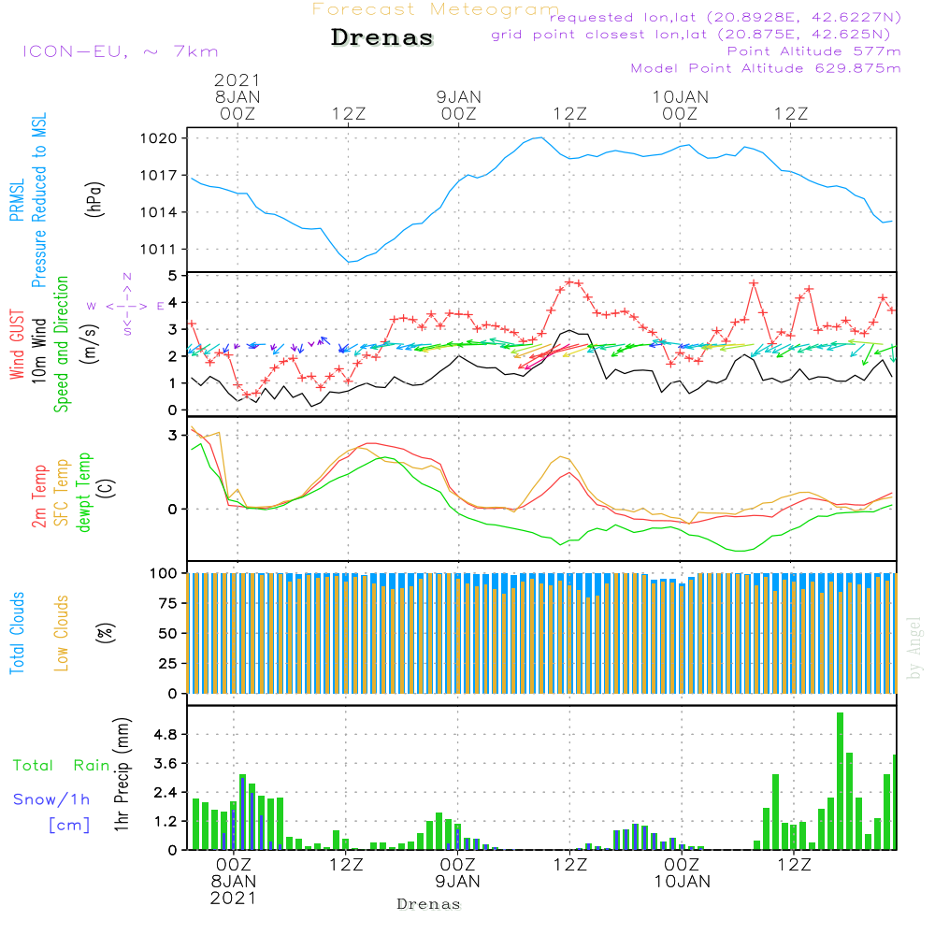
Task: Click the '50' on the cloud axis
Action: click(x=168, y=633)
